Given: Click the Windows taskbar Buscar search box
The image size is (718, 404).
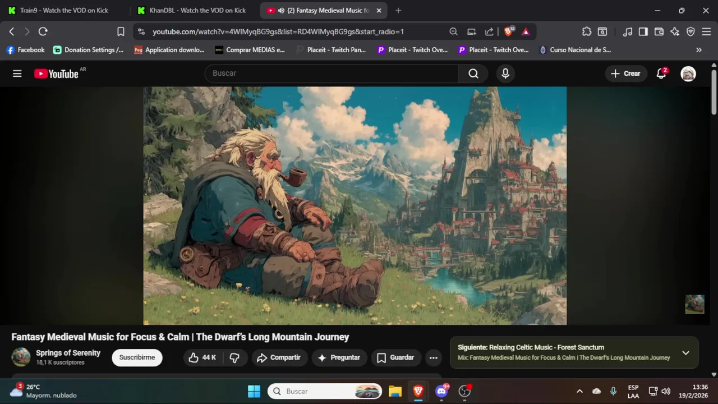Looking at the screenshot, I should 325,391.
